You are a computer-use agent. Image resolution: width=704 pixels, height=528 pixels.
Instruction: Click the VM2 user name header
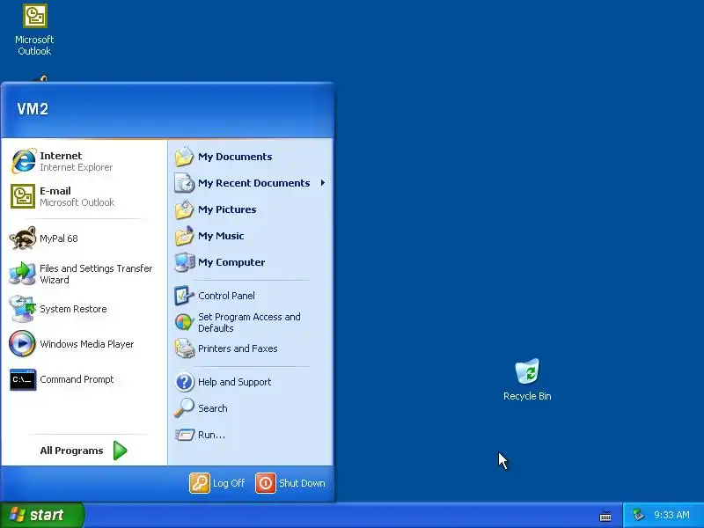click(x=33, y=108)
